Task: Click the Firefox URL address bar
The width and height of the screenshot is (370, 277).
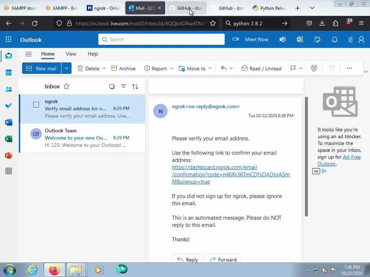Action: [x=141, y=23]
